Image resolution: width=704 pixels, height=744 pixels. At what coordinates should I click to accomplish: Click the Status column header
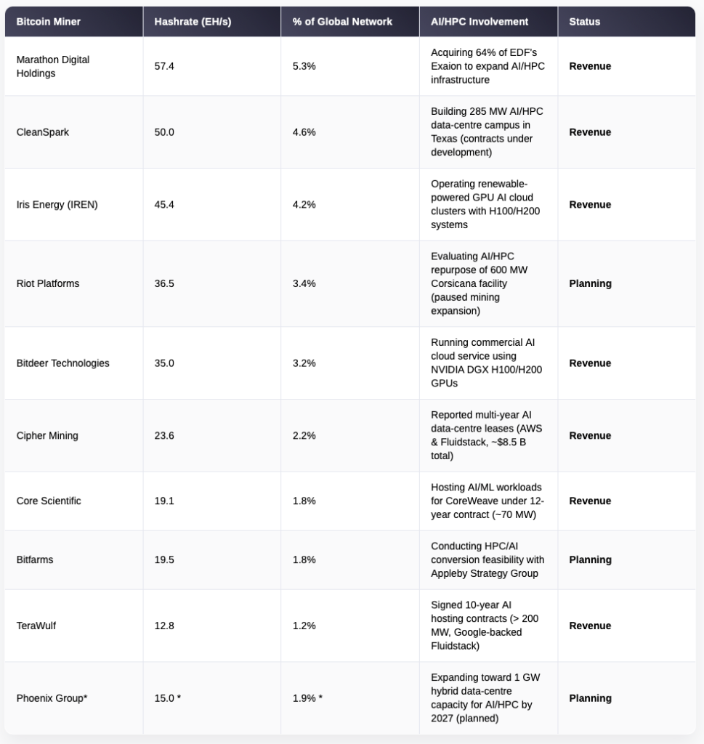[585, 22]
